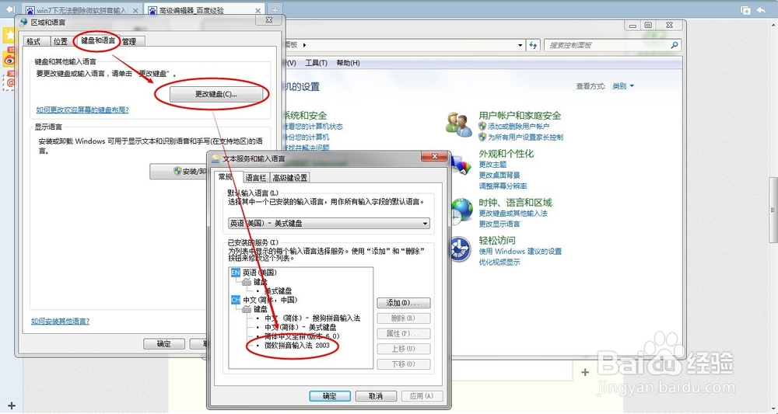Click the keyboard icon under 英语(美国)
This screenshot has height=414, width=778.
click(x=247, y=282)
